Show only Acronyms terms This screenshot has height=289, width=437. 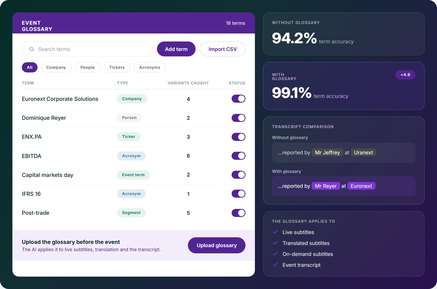click(x=150, y=67)
